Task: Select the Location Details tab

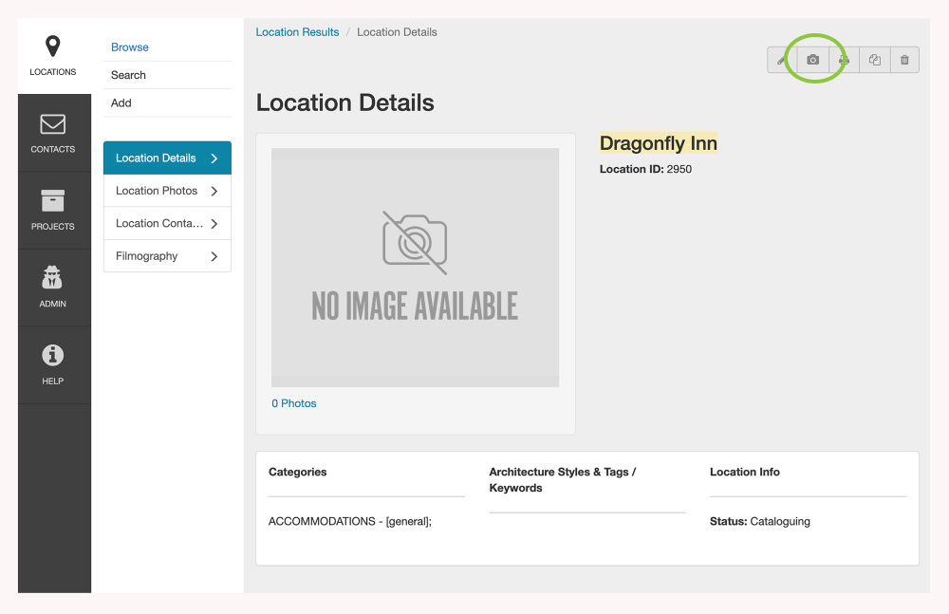Action: [x=168, y=158]
